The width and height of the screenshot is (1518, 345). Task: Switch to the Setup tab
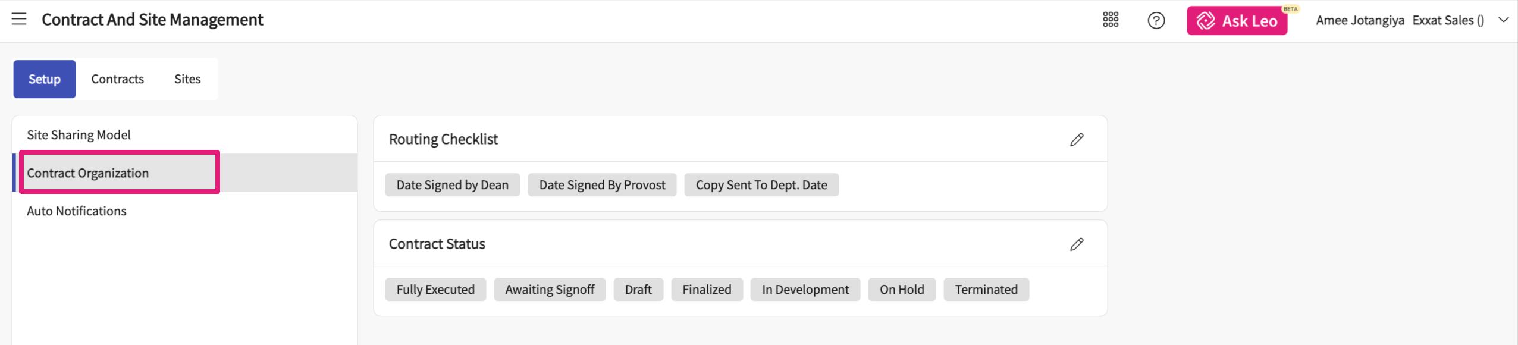point(45,79)
